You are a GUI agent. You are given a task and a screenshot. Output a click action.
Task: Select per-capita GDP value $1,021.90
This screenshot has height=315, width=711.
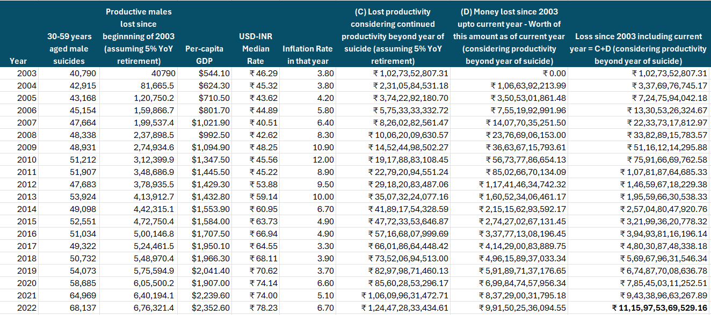coord(211,123)
